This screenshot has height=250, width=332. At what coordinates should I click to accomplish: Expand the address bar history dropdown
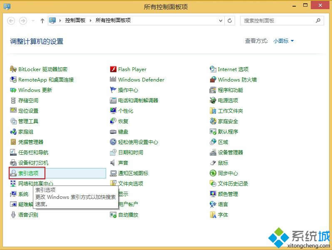(221, 20)
